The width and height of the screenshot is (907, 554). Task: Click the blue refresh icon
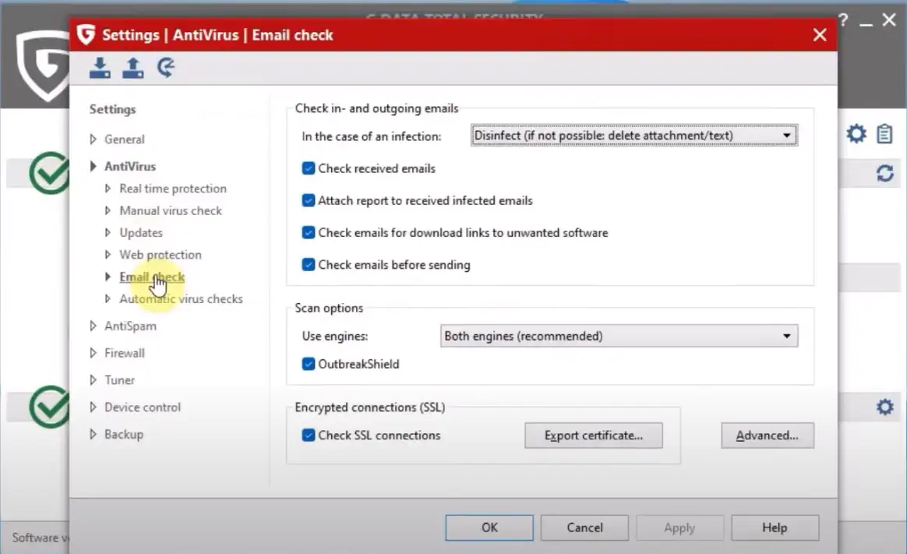coord(884,173)
